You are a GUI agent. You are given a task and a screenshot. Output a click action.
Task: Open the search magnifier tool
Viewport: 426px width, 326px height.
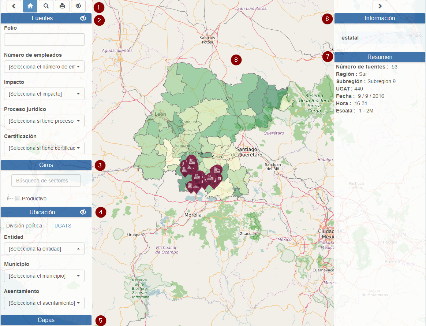point(46,6)
